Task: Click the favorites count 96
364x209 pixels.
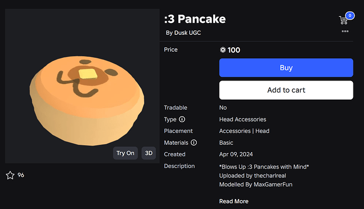Action: click(21, 175)
